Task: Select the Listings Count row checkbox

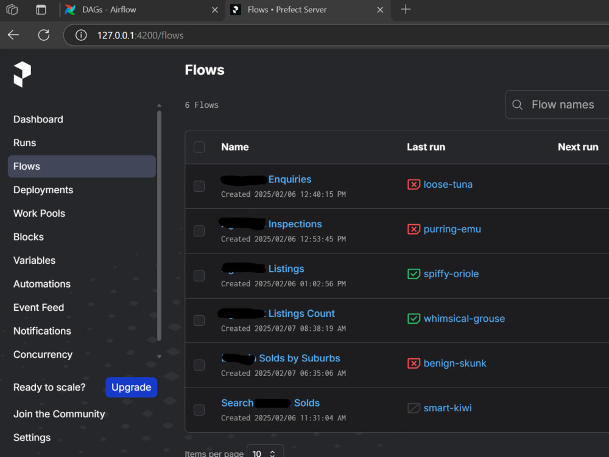Action: pos(199,321)
